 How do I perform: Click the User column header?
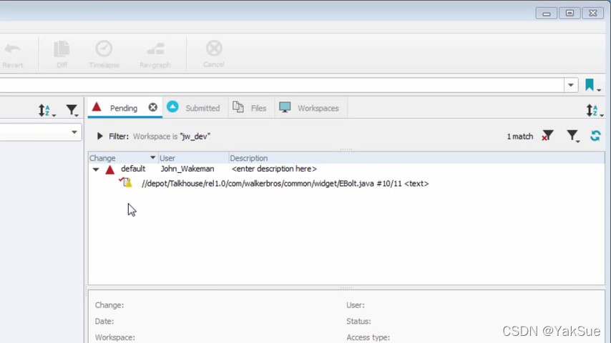[x=193, y=158]
